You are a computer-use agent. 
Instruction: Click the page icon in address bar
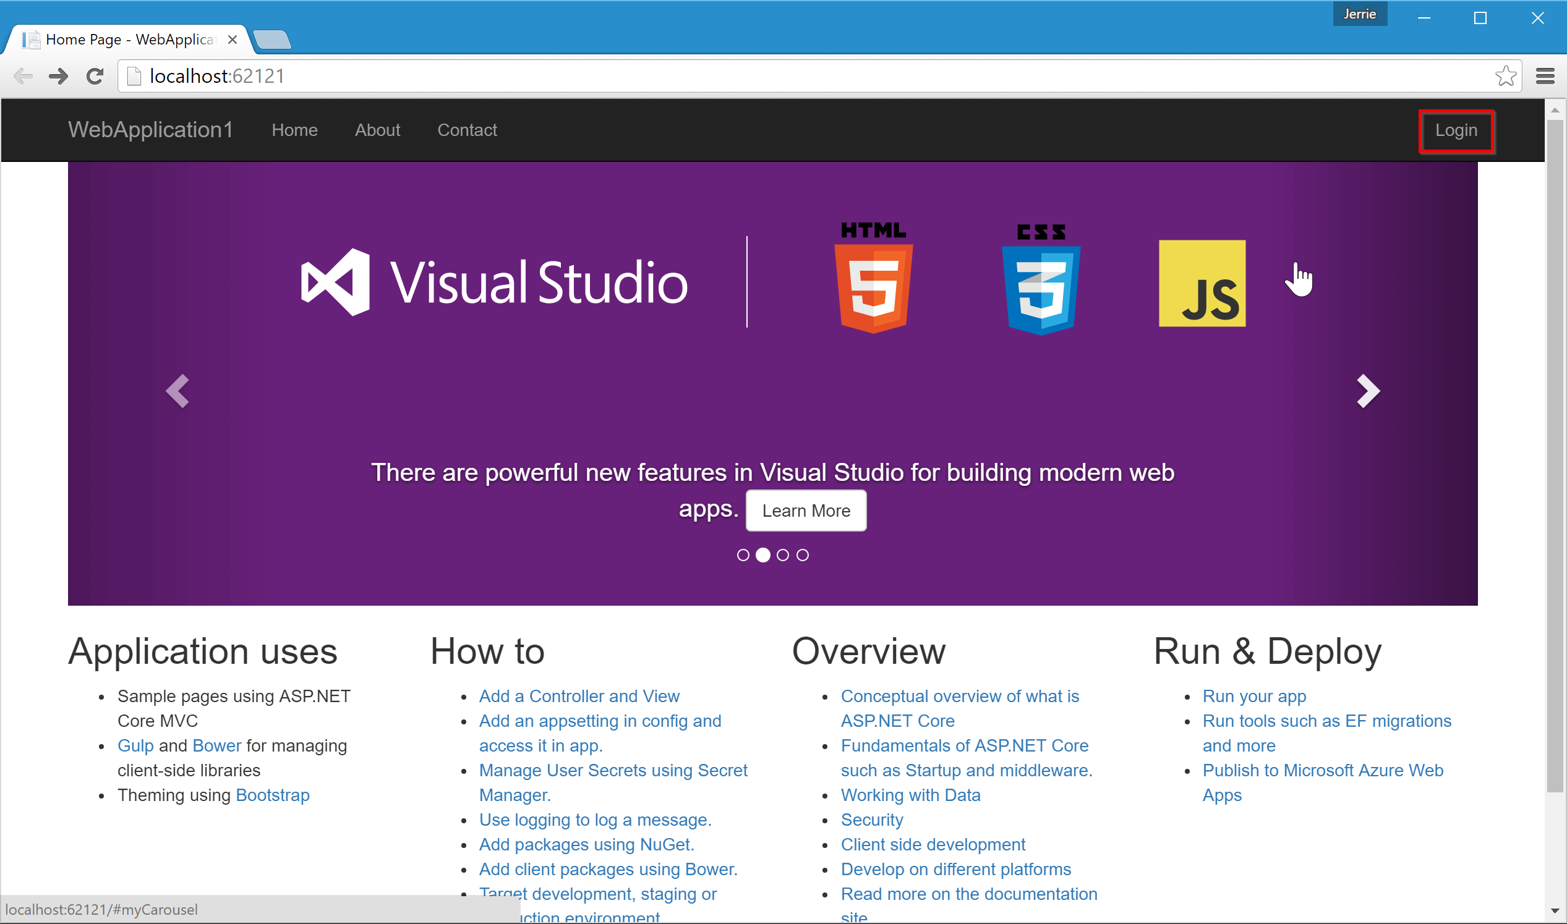[134, 76]
